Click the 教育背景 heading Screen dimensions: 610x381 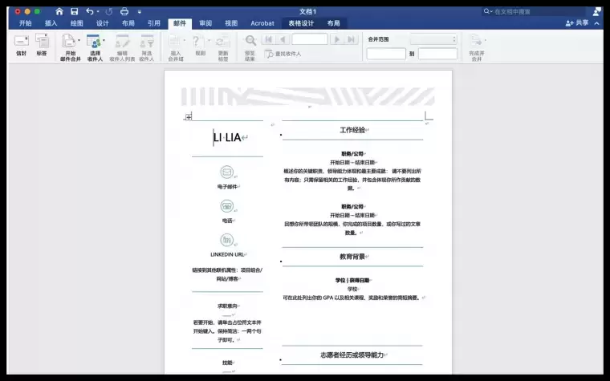tap(352, 257)
